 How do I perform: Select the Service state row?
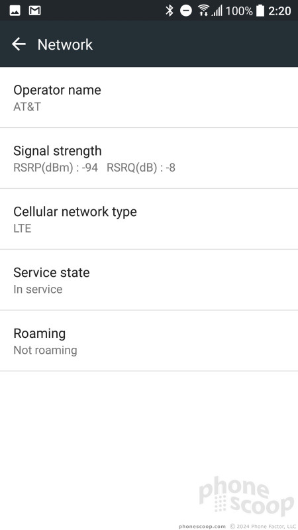pyautogui.click(x=149, y=280)
